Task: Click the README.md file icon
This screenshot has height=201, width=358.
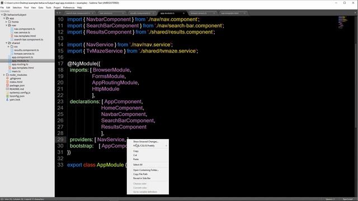Action: [7, 89]
